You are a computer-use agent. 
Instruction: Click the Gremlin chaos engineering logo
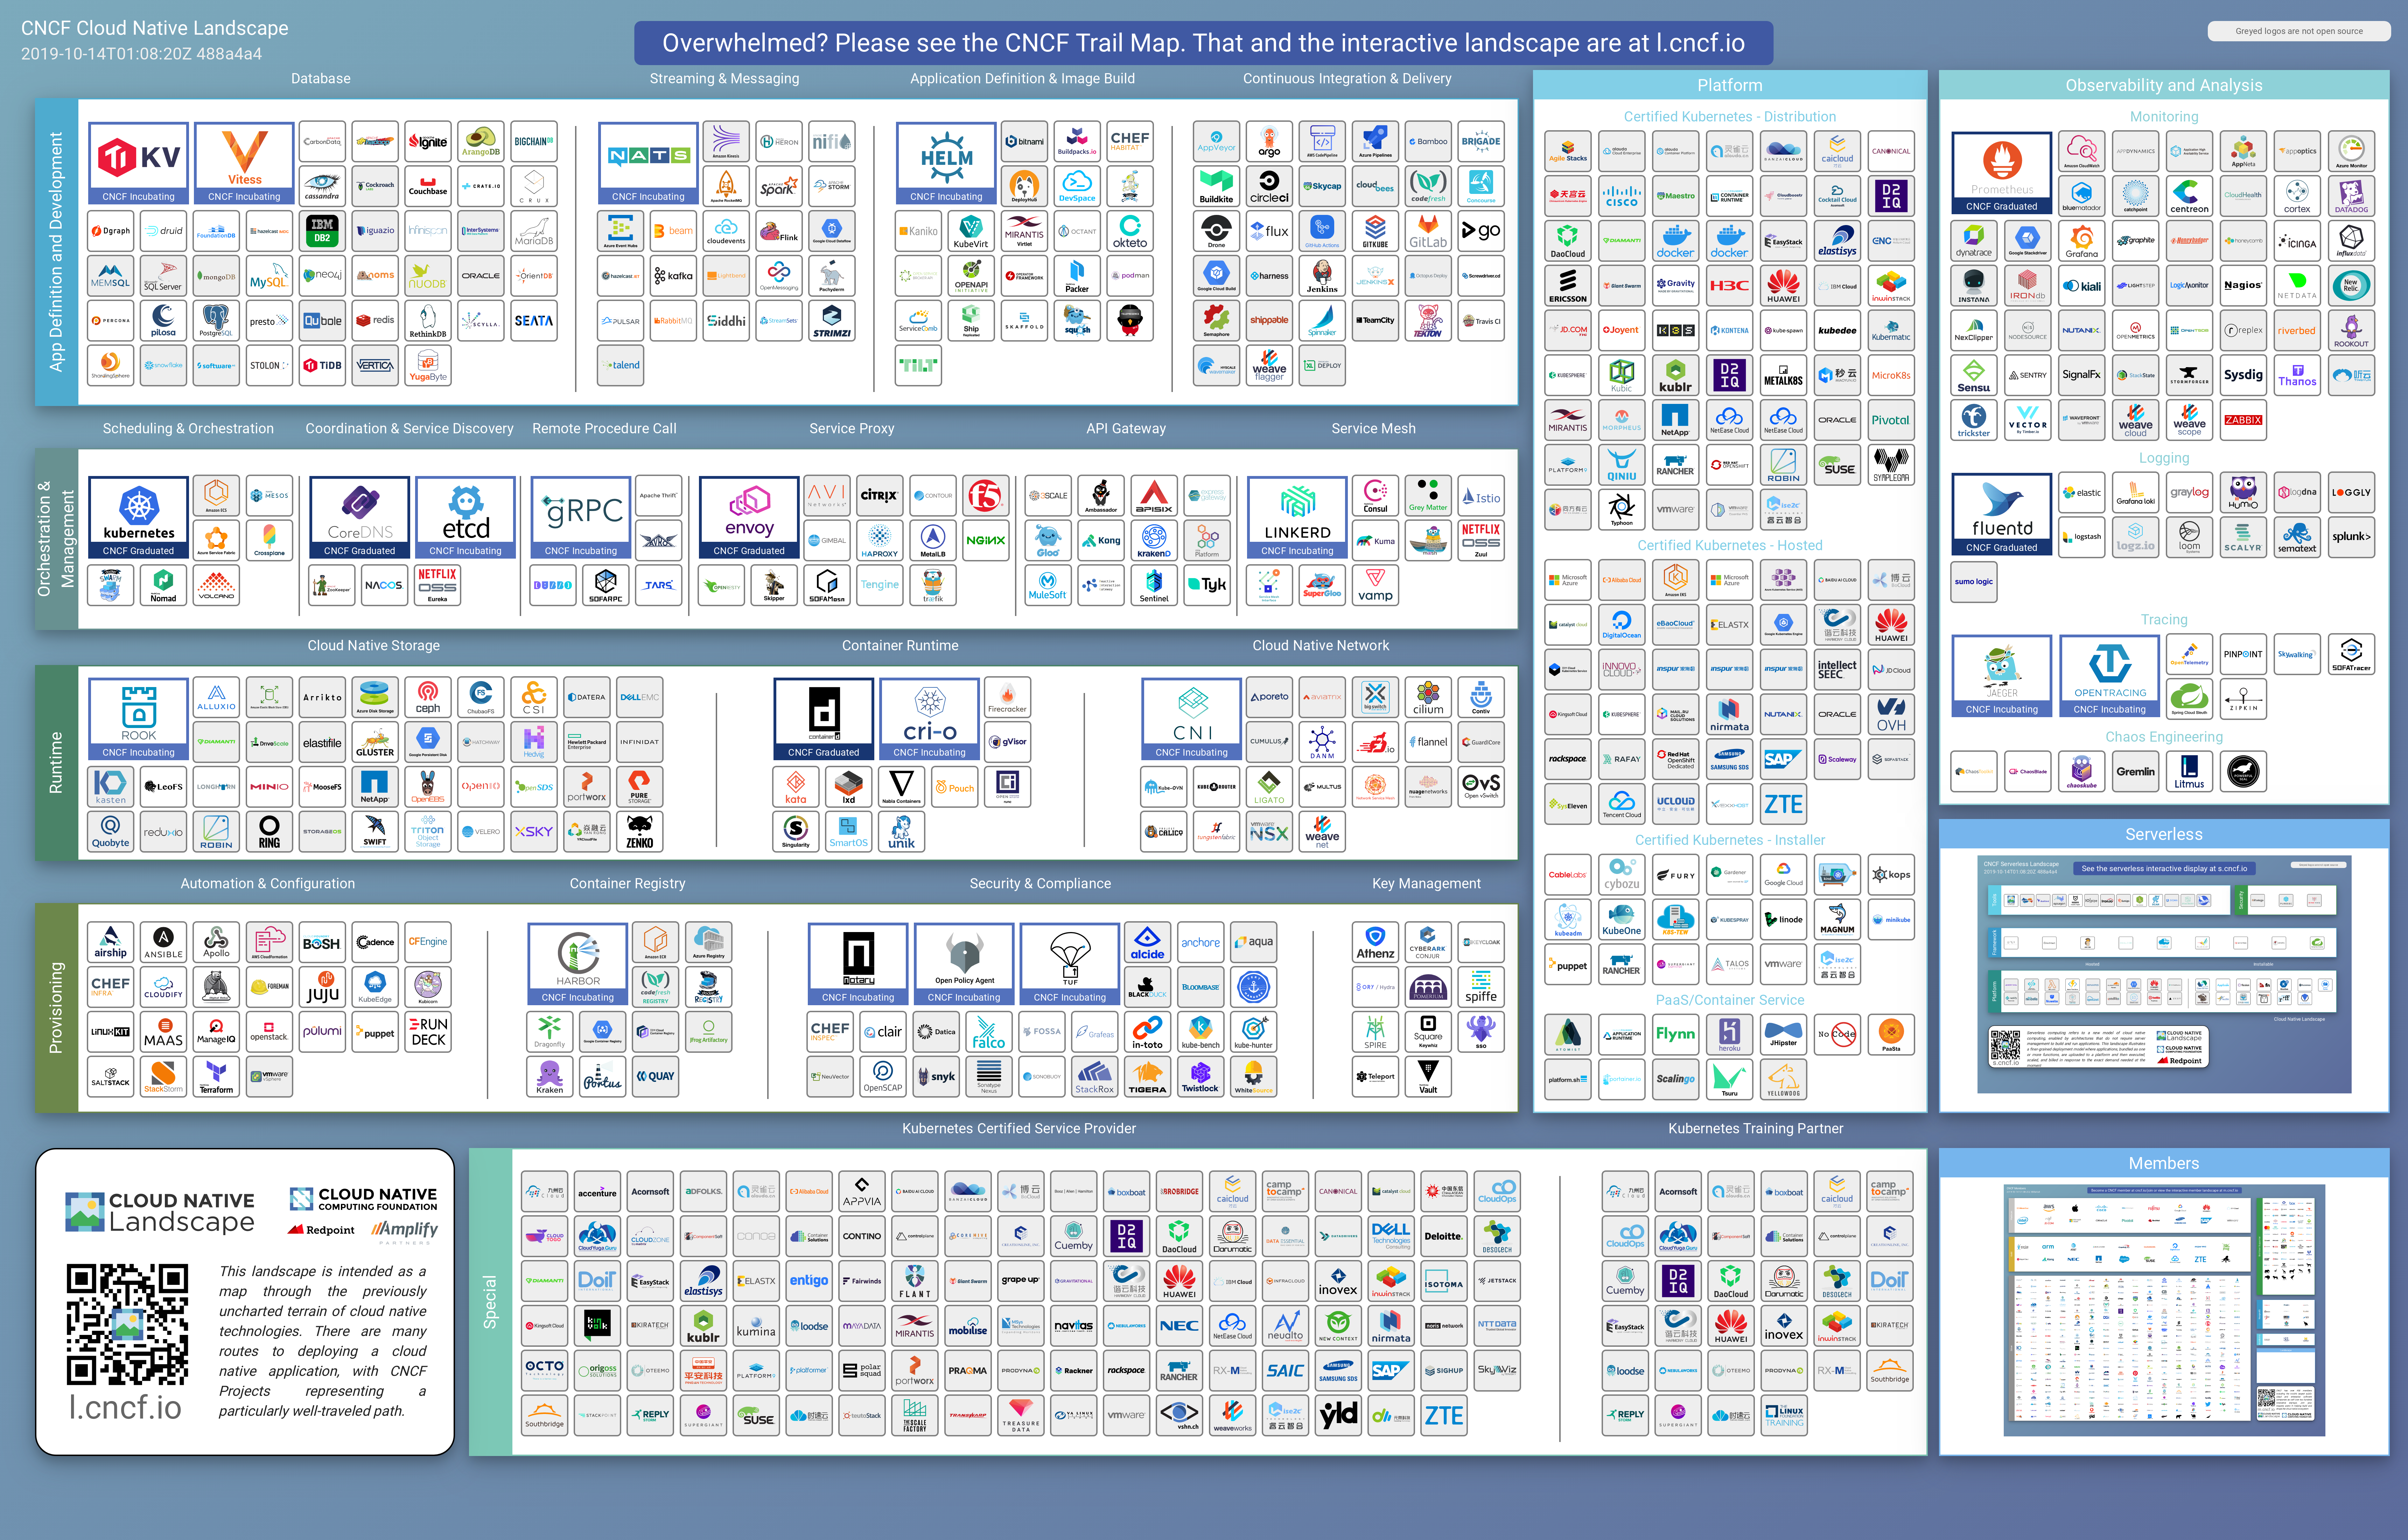coord(2135,772)
